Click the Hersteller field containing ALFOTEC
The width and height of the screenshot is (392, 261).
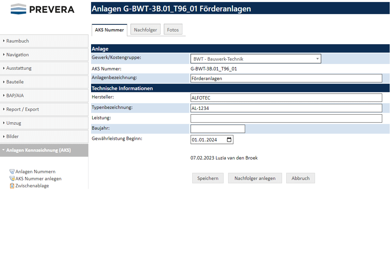click(x=286, y=98)
